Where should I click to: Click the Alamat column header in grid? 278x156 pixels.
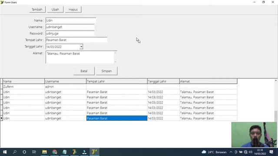[208, 81]
